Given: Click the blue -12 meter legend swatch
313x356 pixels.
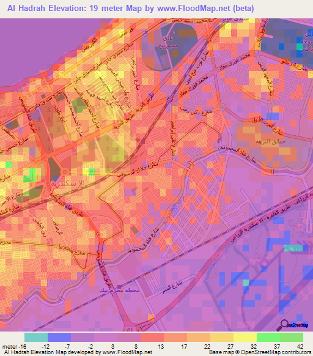Looking at the screenshot, I should coord(59,338).
